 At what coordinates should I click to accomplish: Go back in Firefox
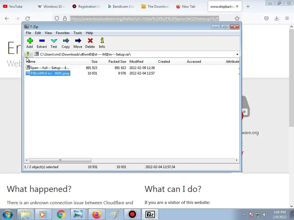[7, 18]
